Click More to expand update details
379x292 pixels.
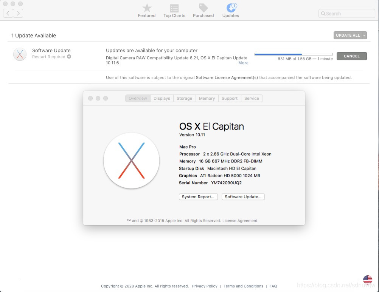point(243,63)
